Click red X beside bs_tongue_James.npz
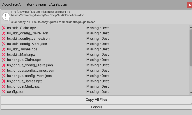Screen dimensions: 192x115 [x=4, y=81]
